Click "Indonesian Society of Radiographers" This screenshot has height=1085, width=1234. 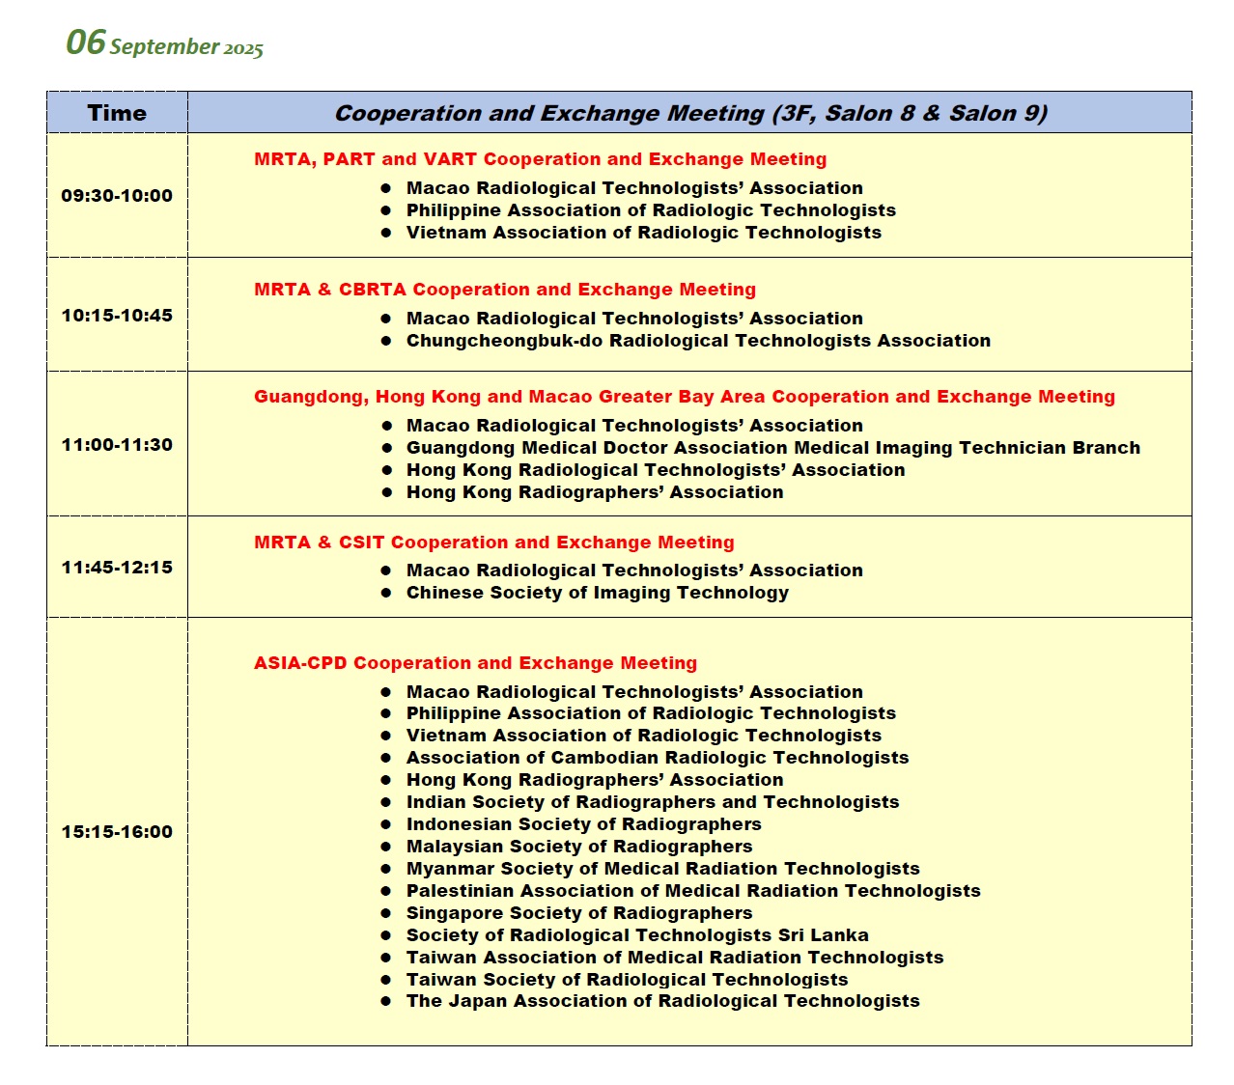click(584, 824)
